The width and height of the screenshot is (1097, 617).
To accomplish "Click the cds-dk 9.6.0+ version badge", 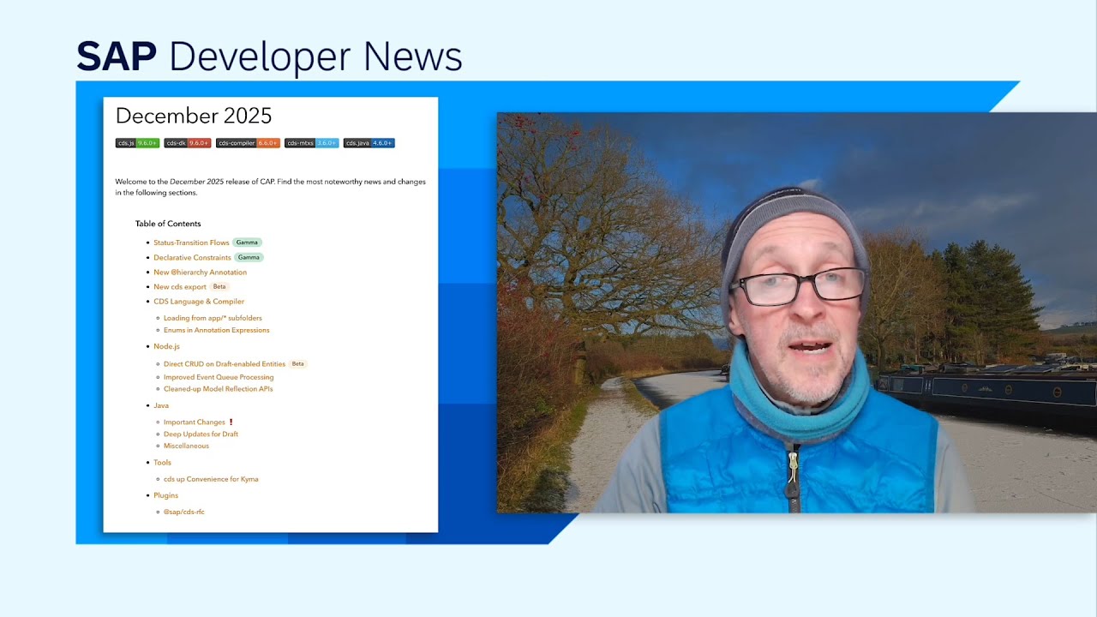I will click(x=187, y=143).
